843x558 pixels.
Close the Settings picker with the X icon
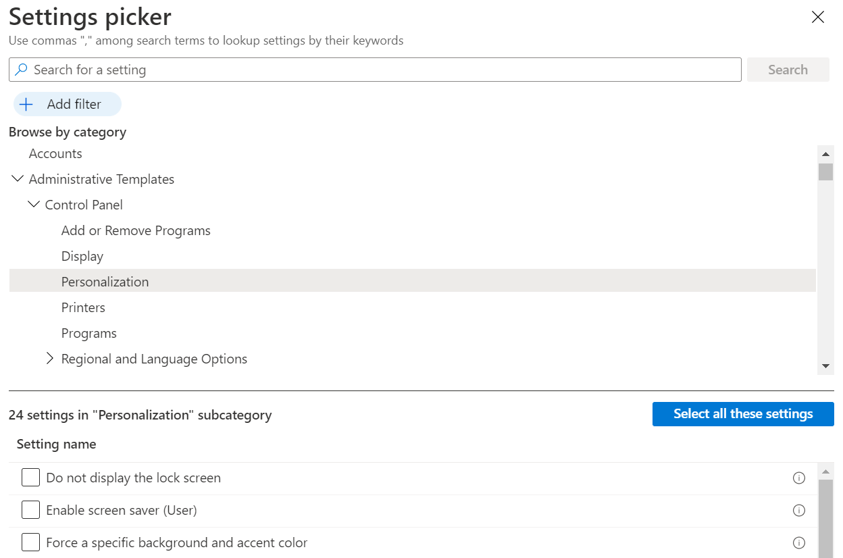tap(818, 18)
